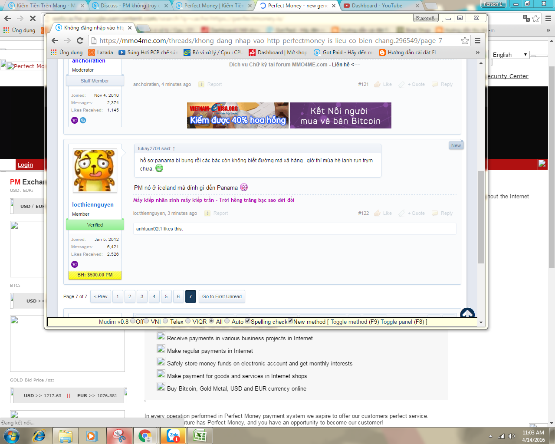Click Go to First Unread button

click(222, 296)
